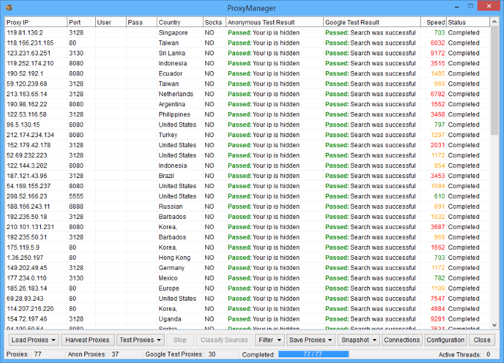Click the Connections button
Viewport: 504px width, 363px height.
pyautogui.click(x=401, y=340)
